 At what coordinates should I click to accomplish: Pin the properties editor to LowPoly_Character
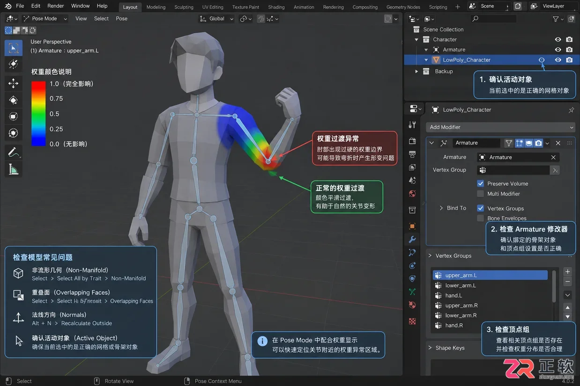click(x=571, y=110)
